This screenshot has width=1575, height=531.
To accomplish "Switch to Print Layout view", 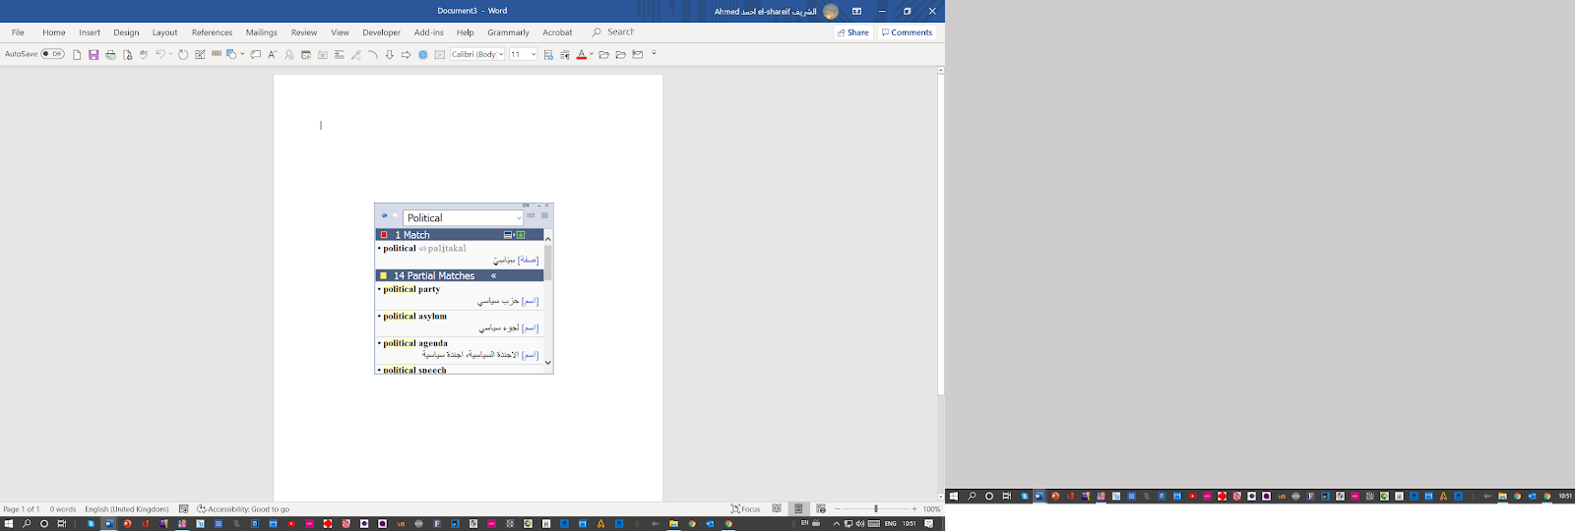I will point(798,509).
